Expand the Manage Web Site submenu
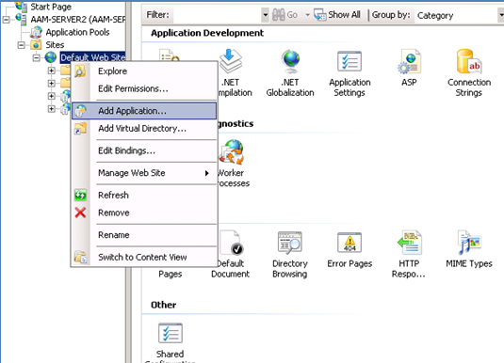The width and height of the screenshot is (504, 363). pos(144,173)
